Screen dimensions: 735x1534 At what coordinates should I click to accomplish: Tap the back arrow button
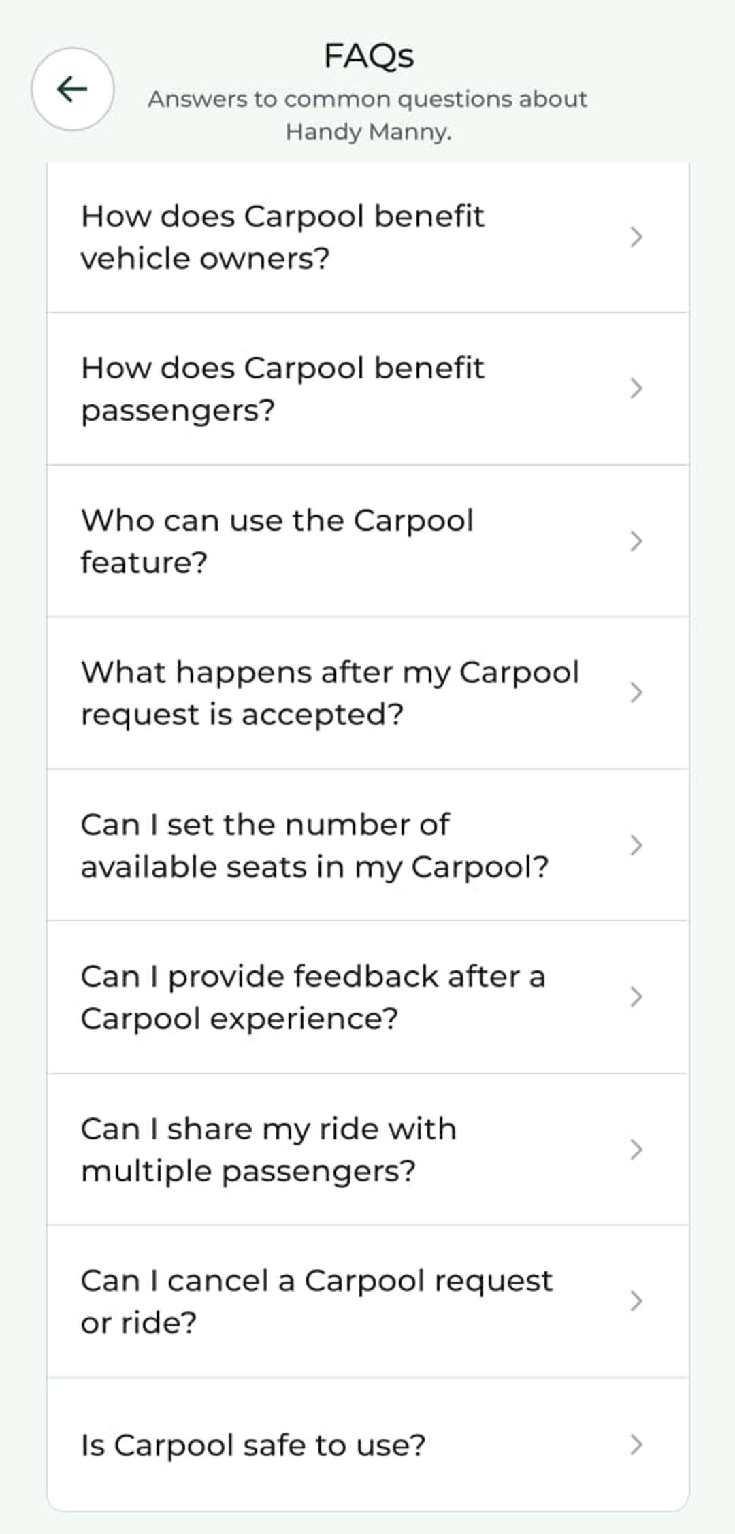(72, 88)
